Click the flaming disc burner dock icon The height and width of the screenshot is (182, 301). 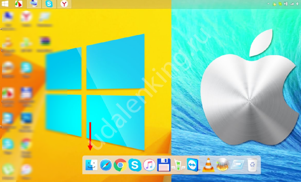point(222,165)
